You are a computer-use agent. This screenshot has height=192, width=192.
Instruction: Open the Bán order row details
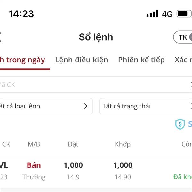(x=96, y=171)
